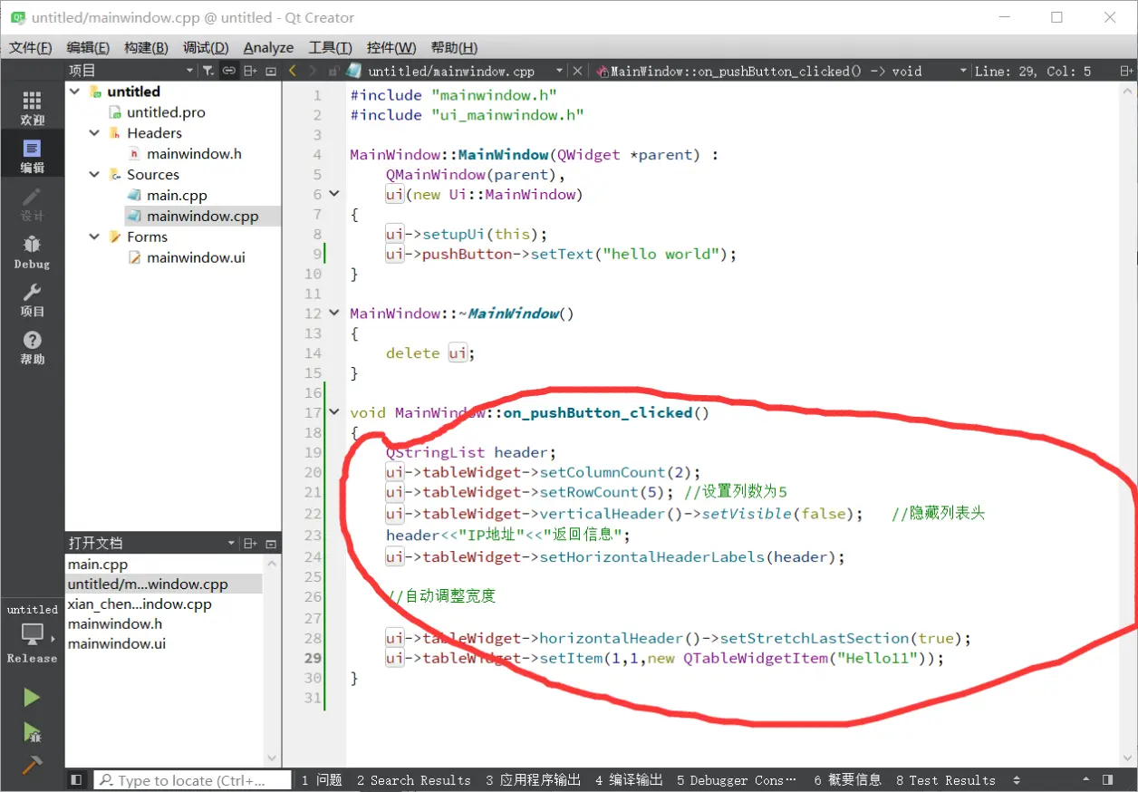Open the 文件(F) menu
Viewport: 1138px width, 792px height.
[x=30, y=48]
